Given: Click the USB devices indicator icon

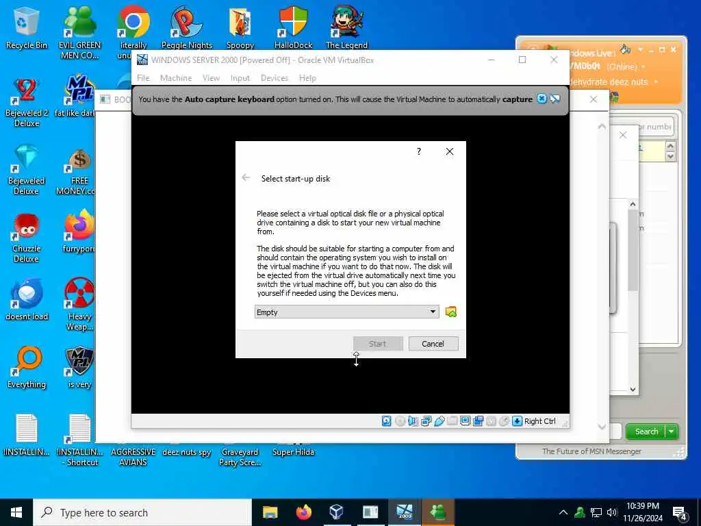Looking at the screenshot, I should click(x=439, y=421).
